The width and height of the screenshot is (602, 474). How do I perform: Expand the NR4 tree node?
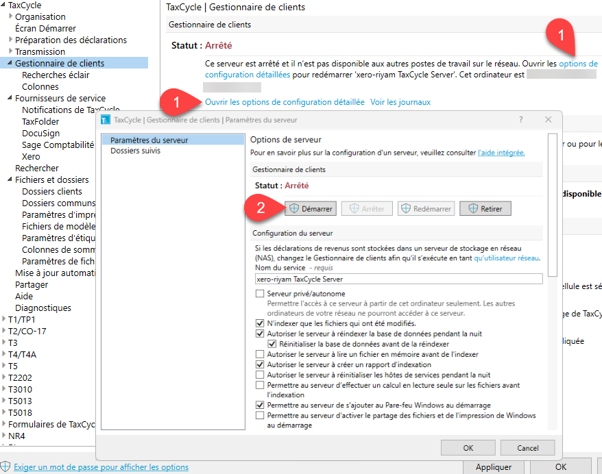coord(3,436)
